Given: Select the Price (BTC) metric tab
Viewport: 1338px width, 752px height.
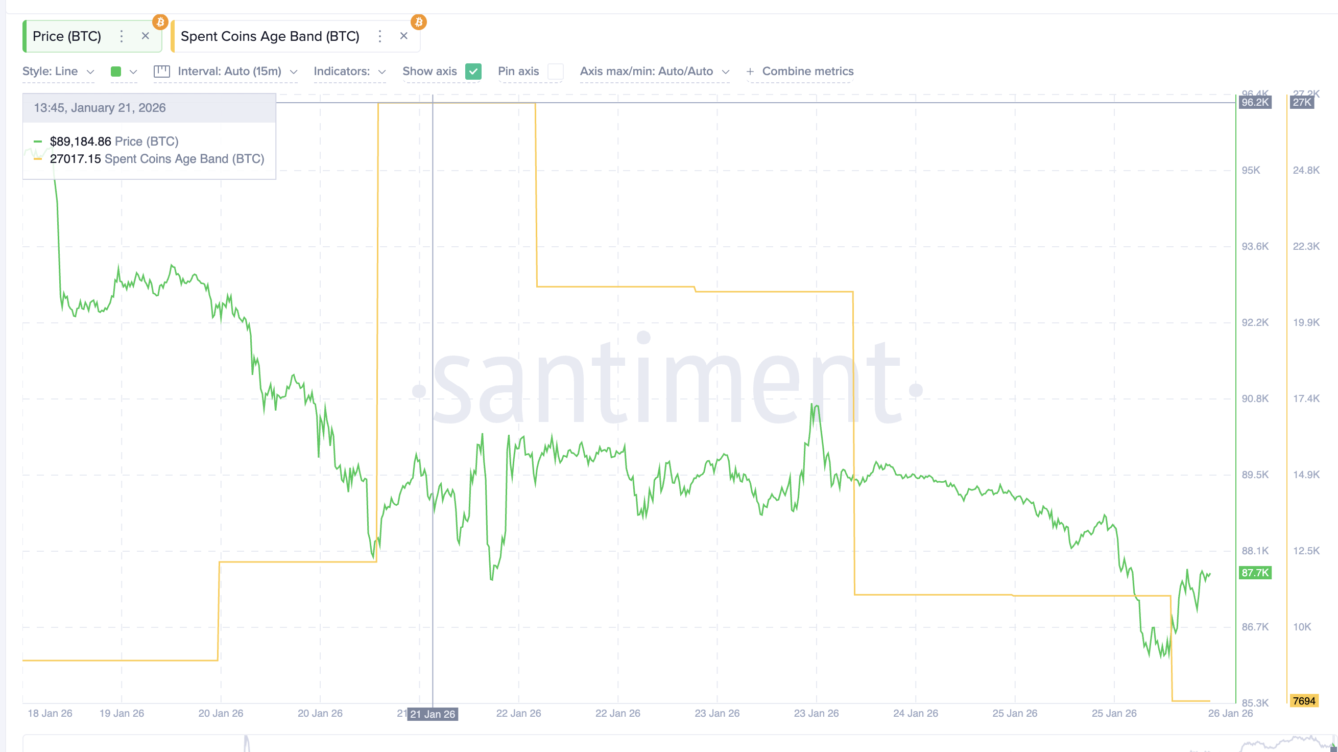Looking at the screenshot, I should 66,36.
